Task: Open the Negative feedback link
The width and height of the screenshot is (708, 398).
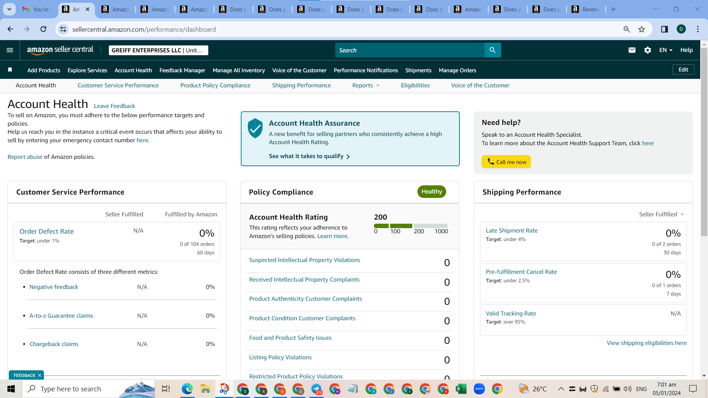Action: [54, 287]
